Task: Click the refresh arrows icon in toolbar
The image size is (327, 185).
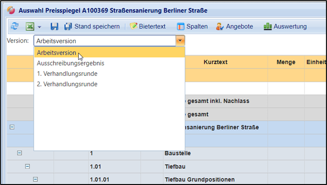Action: 15,27
